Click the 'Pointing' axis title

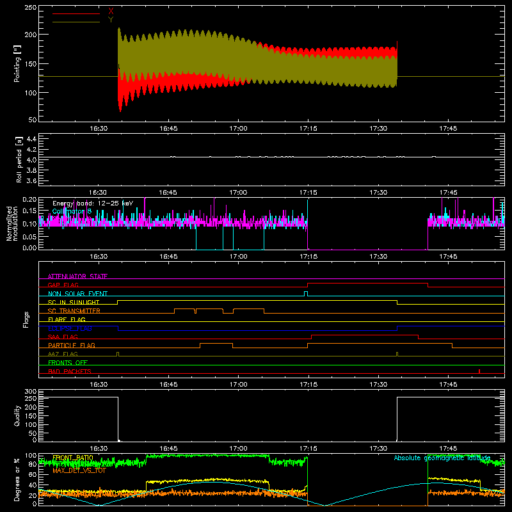click(17, 63)
